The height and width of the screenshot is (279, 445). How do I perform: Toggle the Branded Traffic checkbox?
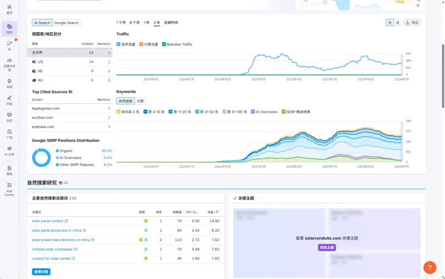coord(164,44)
